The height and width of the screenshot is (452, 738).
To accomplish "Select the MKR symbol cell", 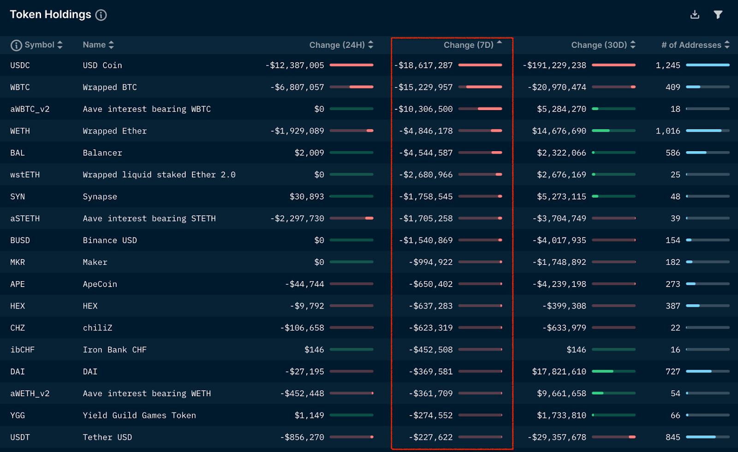I will [18, 262].
